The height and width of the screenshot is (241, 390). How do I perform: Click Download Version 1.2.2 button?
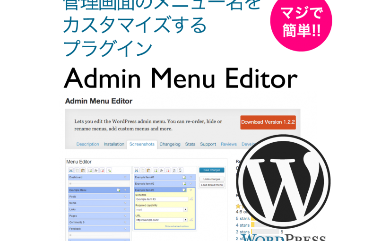click(x=268, y=122)
